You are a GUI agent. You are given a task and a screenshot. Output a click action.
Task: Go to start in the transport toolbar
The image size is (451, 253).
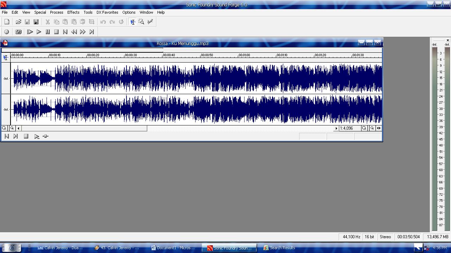click(x=65, y=32)
